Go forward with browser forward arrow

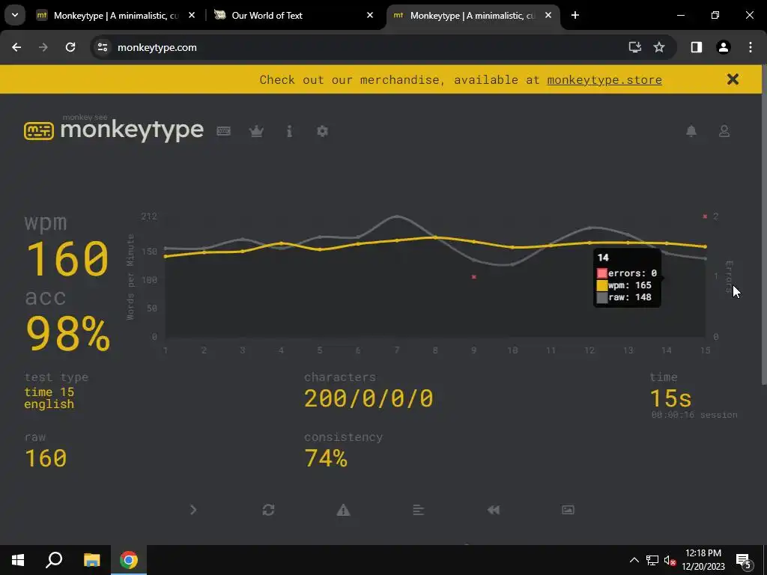pyautogui.click(x=43, y=47)
